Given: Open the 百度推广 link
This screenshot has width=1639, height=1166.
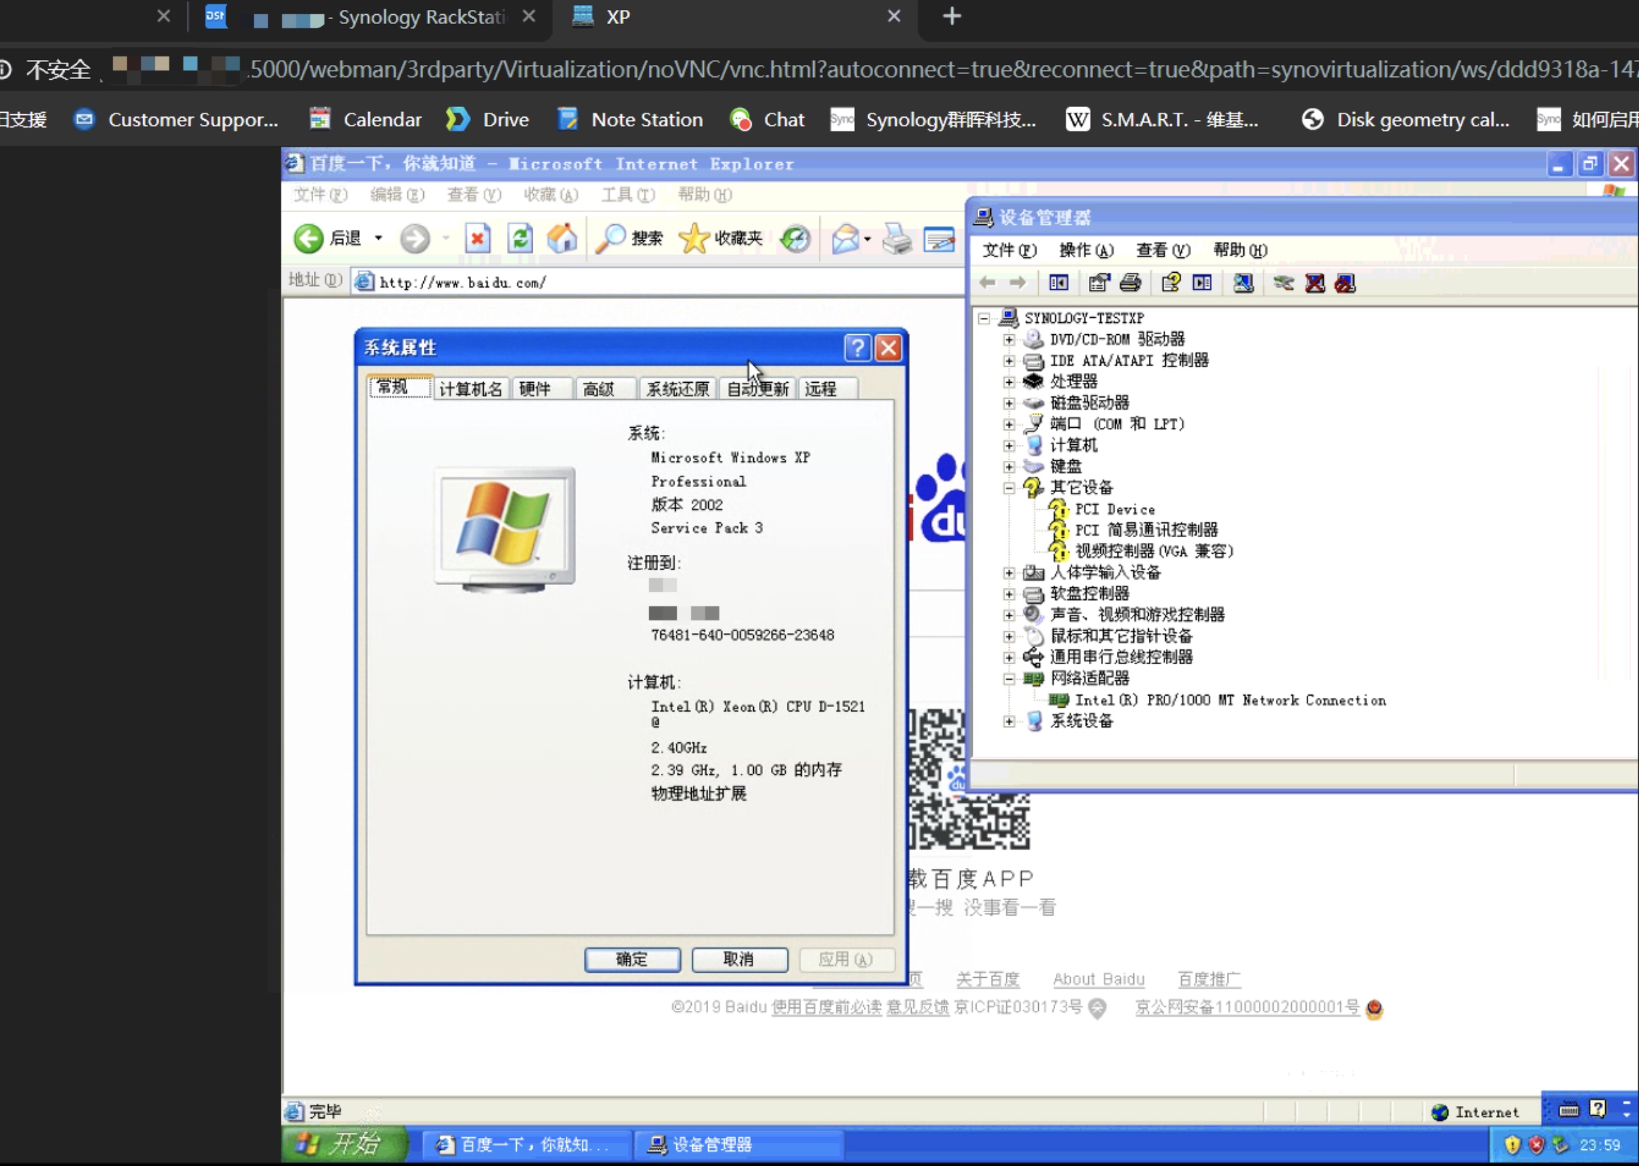Looking at the screenshot, I should pos(1209,979).
